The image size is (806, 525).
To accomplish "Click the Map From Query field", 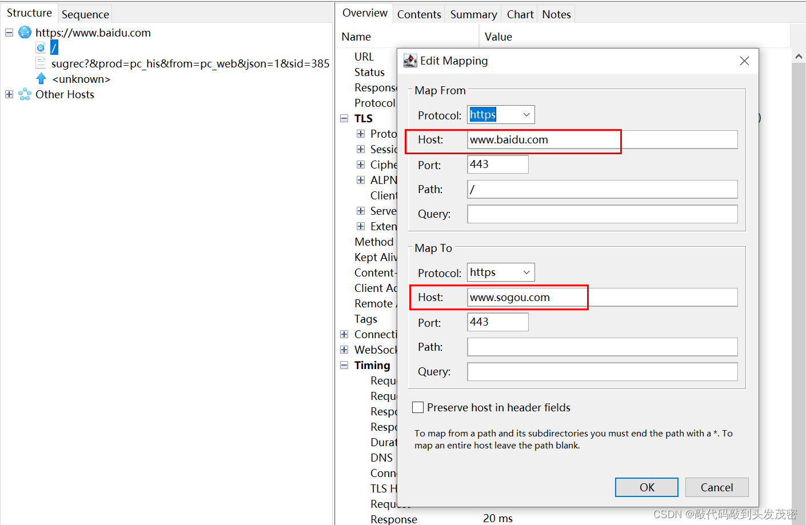I will [602, 214].
